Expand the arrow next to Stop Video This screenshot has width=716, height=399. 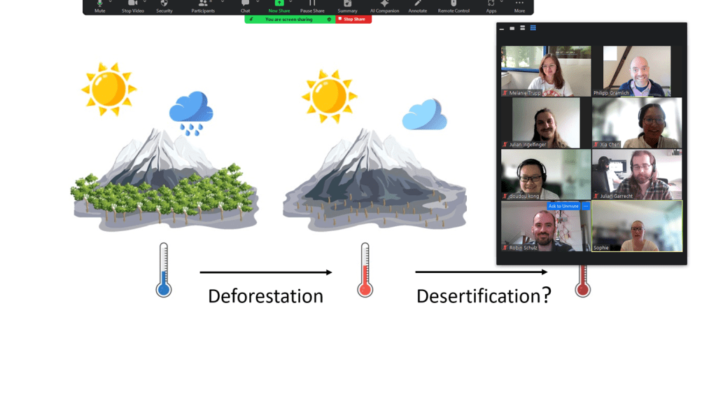[144, 2]
